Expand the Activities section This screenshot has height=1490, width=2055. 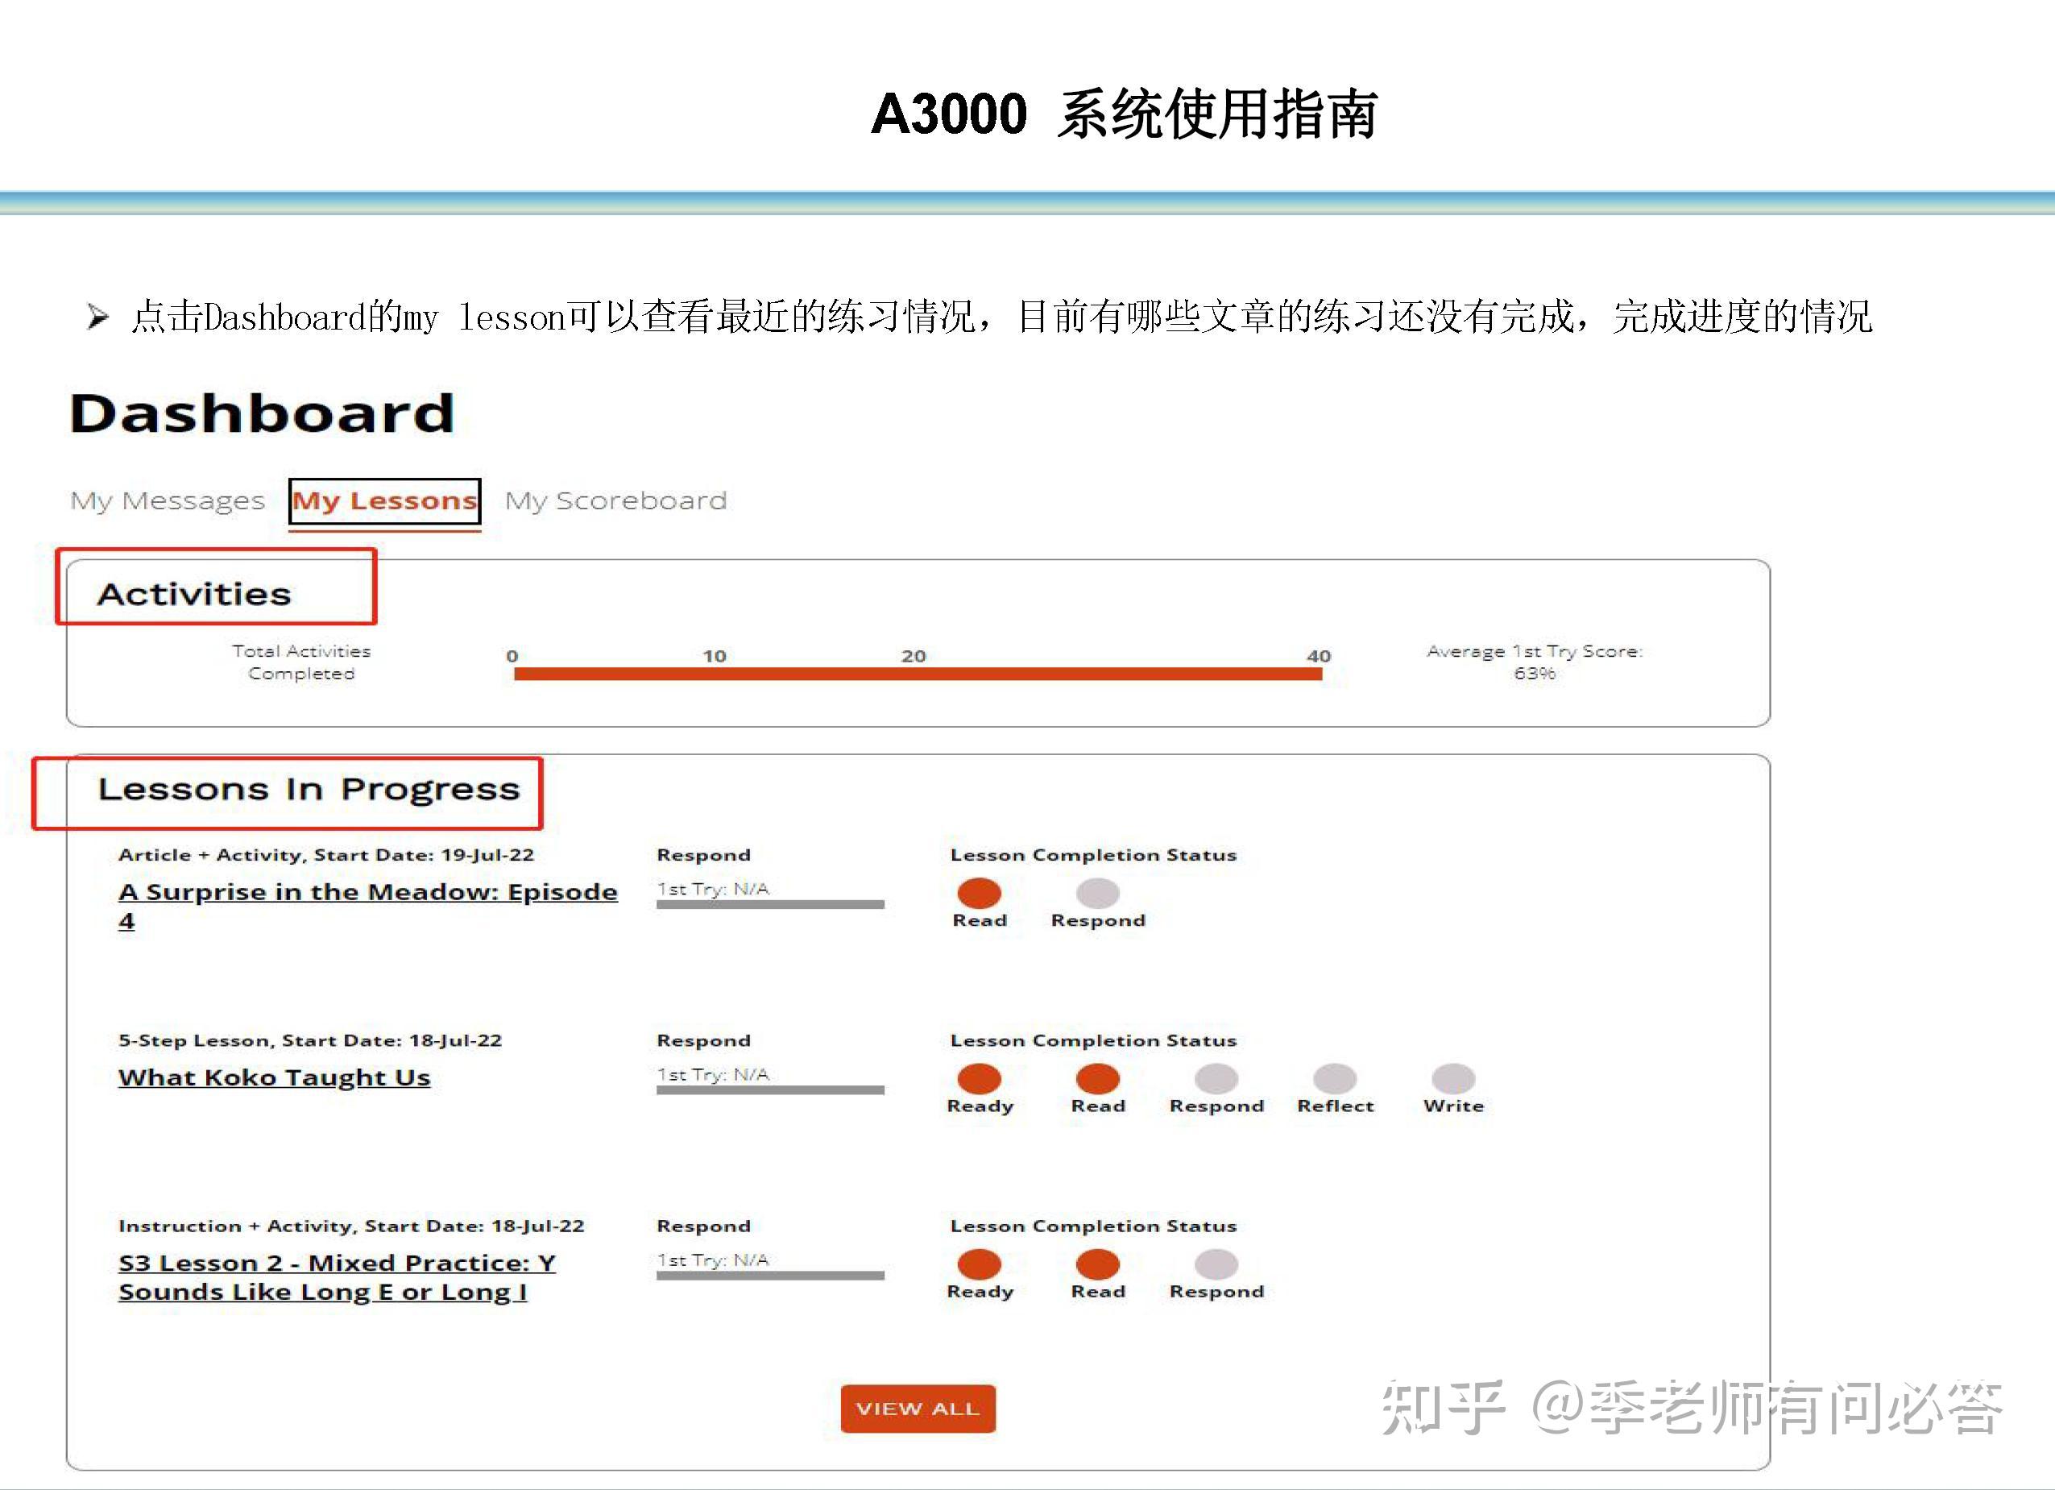[x=197, y=593]
